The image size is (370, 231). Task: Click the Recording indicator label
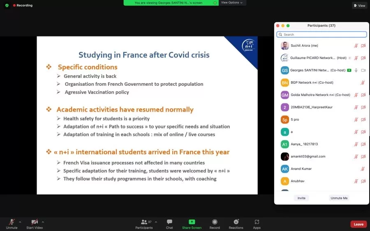[23, 5]
